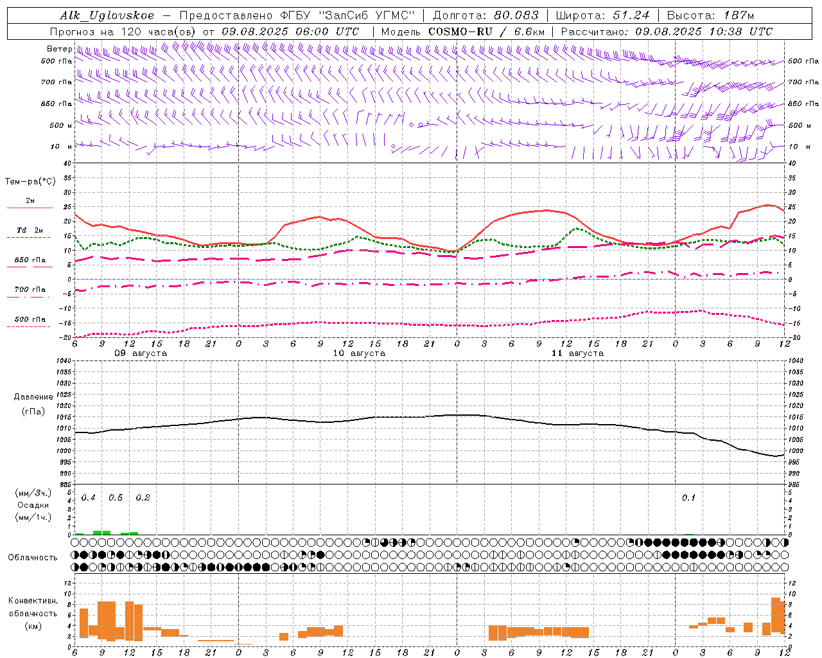Click the computed time Рассчитано: 09.08.2025 10:38 UTC
822x658 pixels.
pyautogui.click(x=667, y=31)
